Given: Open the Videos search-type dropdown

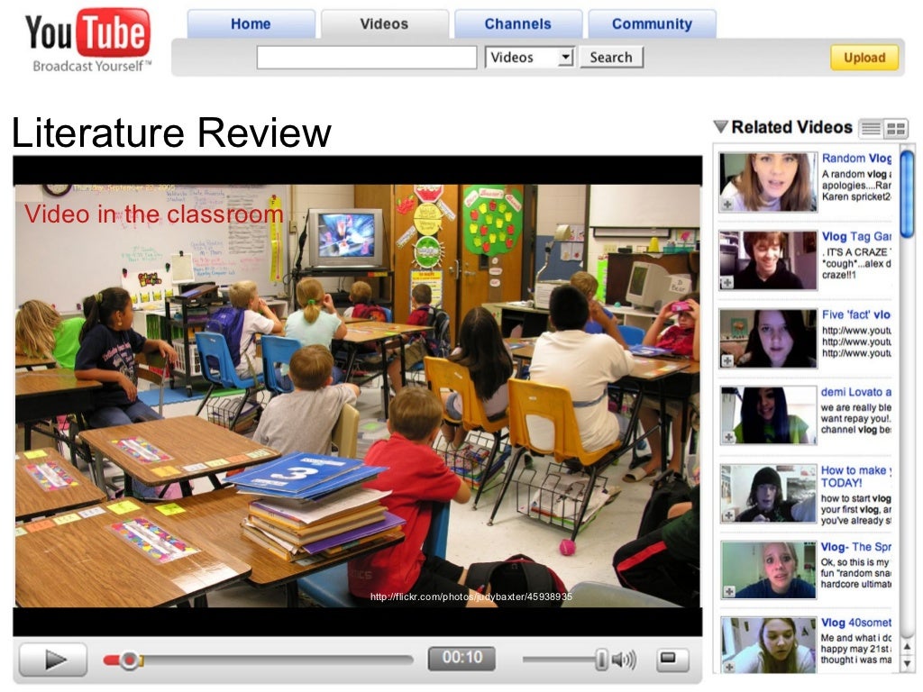Looking at the screenshot, I should 529,57.
